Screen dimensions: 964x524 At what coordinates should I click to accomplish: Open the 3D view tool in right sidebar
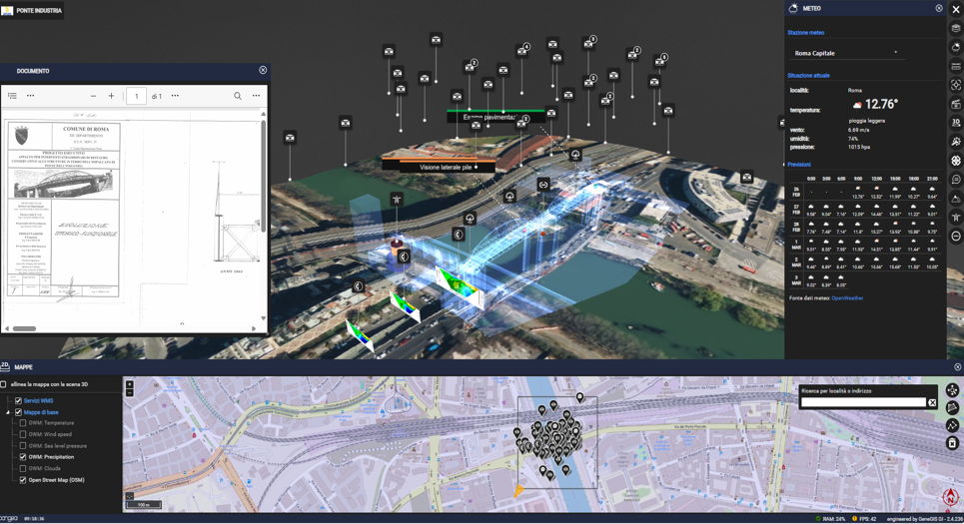pyautogui.click(x=956, y=123)
